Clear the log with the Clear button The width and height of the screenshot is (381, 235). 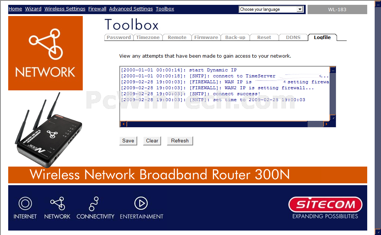pos(152,141)
